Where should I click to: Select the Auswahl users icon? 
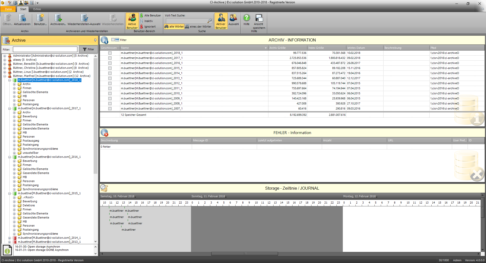click(x=233, y=18)
